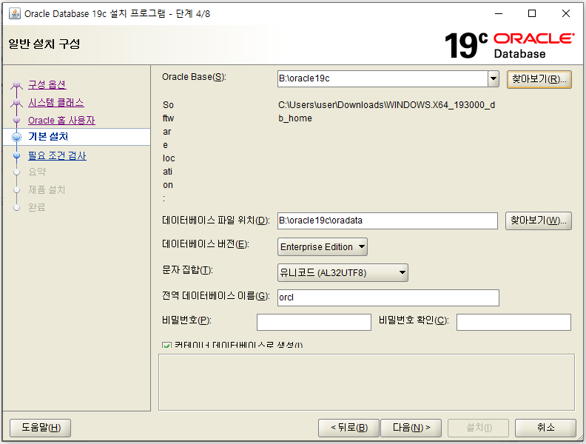This screenshot has height=444, width=586.
Task: Open the Oracle Base dropdown arrow
Action: click(x=494, y=79)
